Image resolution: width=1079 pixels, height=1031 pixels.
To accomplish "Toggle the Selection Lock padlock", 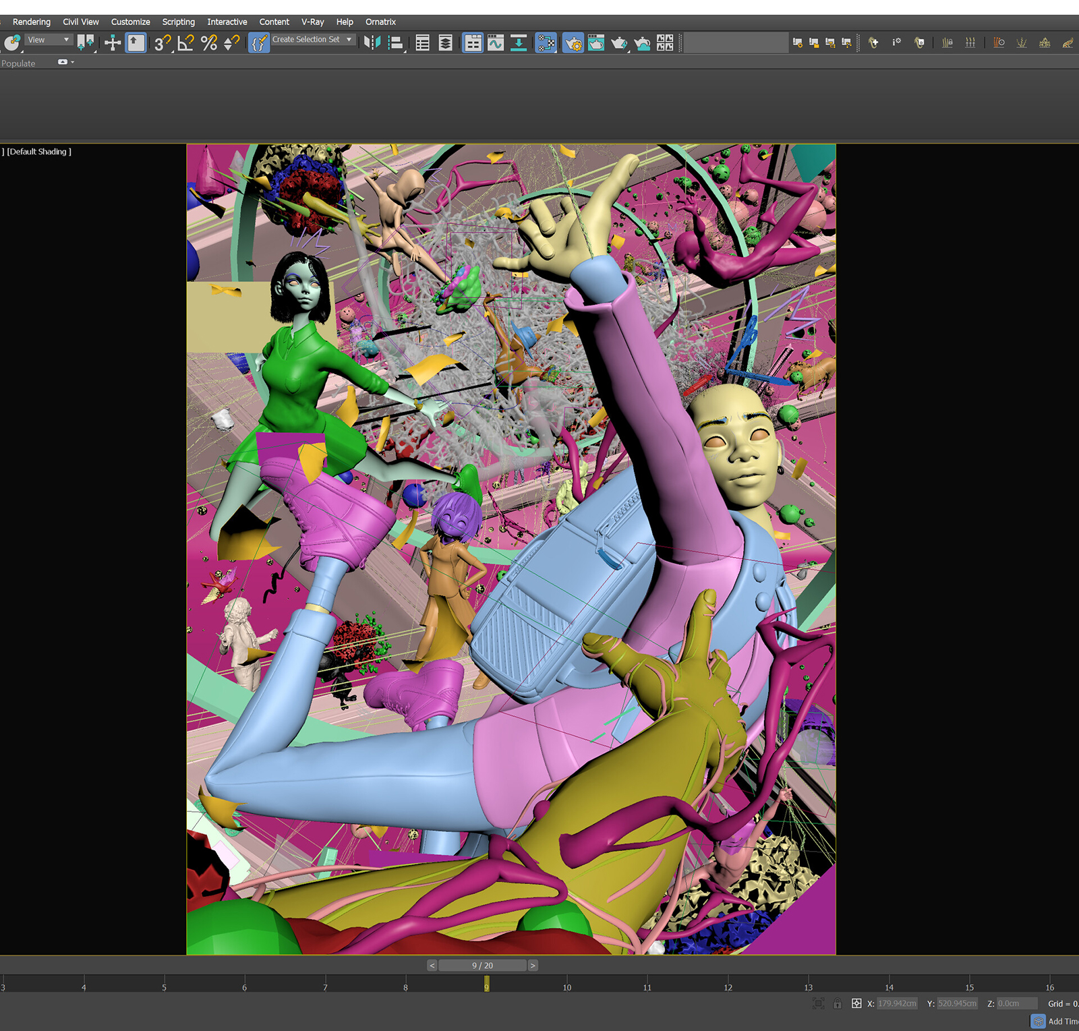I will (837, 1003).
